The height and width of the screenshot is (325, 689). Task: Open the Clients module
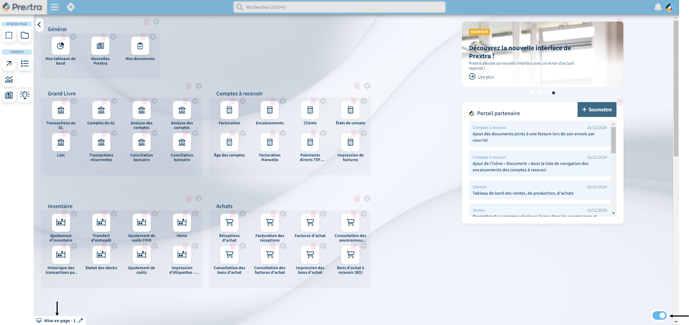coord(310,110)
